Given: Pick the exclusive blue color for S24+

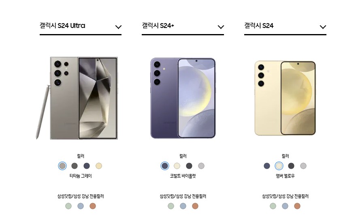Looking at the screenshot, I should point(183,206).
